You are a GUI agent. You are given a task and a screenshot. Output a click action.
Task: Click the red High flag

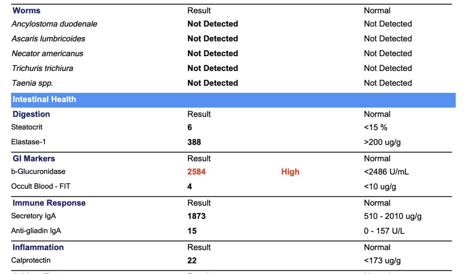coord(290,172)
